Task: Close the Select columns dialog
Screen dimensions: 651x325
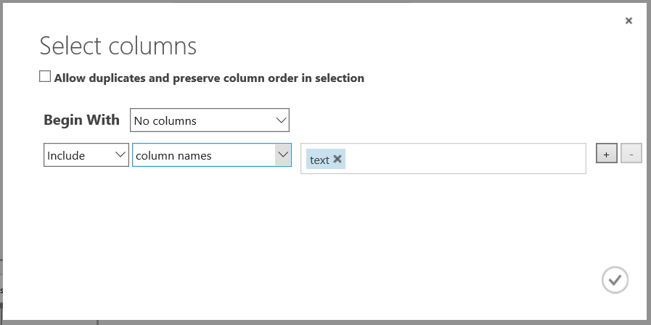Action: pos(629,21)
